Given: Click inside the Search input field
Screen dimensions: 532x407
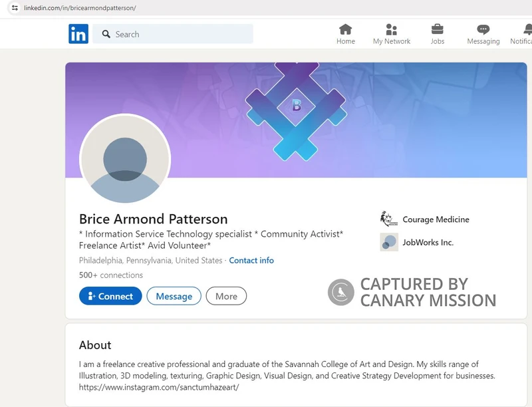Looking at the screenshot, I should (x=173, y=33).
